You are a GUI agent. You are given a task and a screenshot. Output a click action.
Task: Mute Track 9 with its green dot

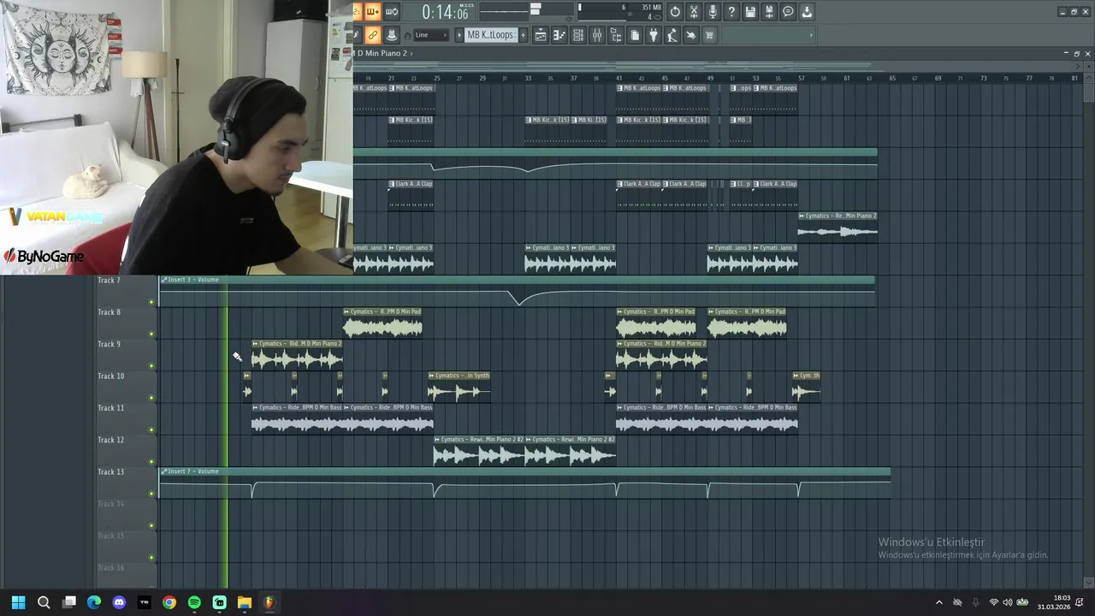tap(151, 366)
